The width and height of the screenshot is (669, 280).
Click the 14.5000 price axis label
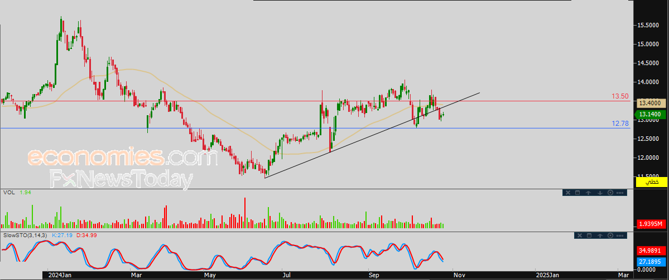tap(649, 63)
